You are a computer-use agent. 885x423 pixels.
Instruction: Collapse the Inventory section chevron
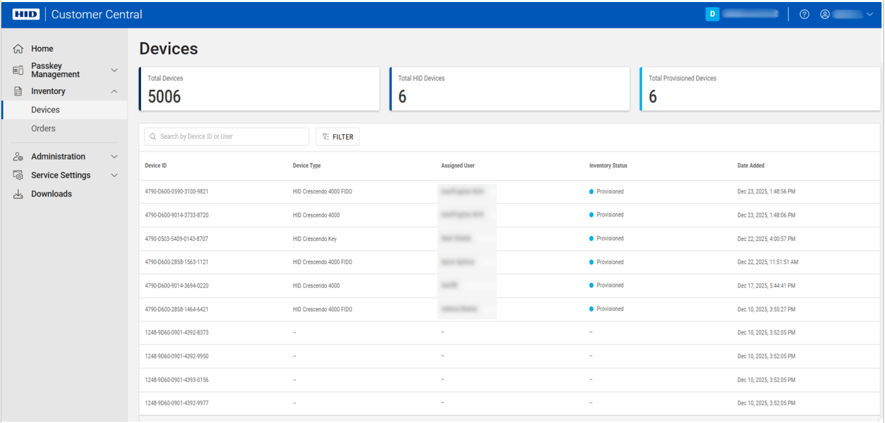115,91
